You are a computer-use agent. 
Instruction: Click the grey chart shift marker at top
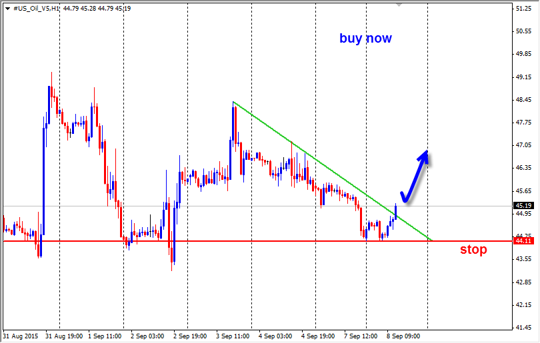coord(399,5)
